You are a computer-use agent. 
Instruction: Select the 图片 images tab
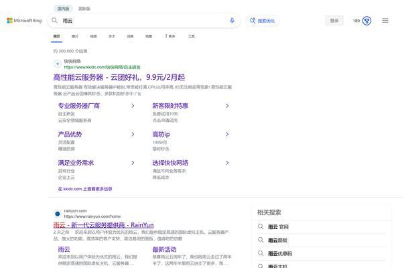pyautogui.click(x=75, y=36)
